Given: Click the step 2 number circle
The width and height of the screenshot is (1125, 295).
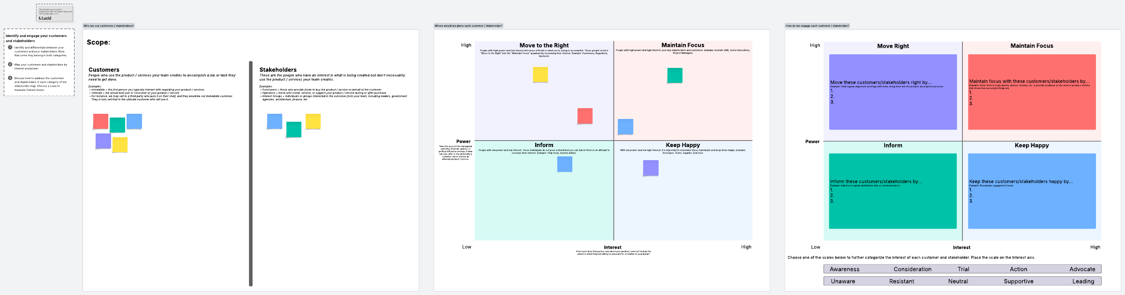Looking at the screenshot, I should pyautogui.click(x=10, y=64).
